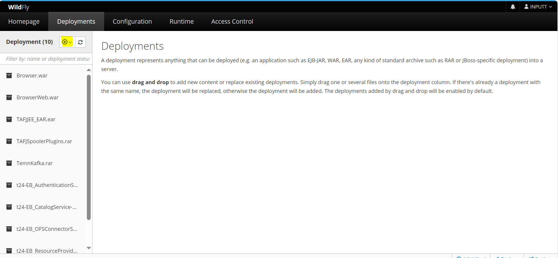Select the t24-EB_AuthenticationS deployment
558x258 pixels.
pos(43,185)
